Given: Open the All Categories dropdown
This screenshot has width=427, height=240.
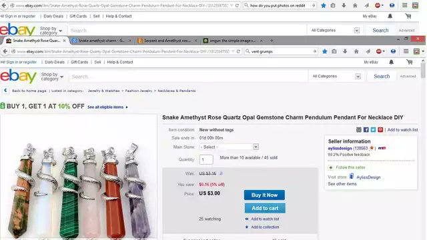Looking at the screenshot, I should pos(336,76).
